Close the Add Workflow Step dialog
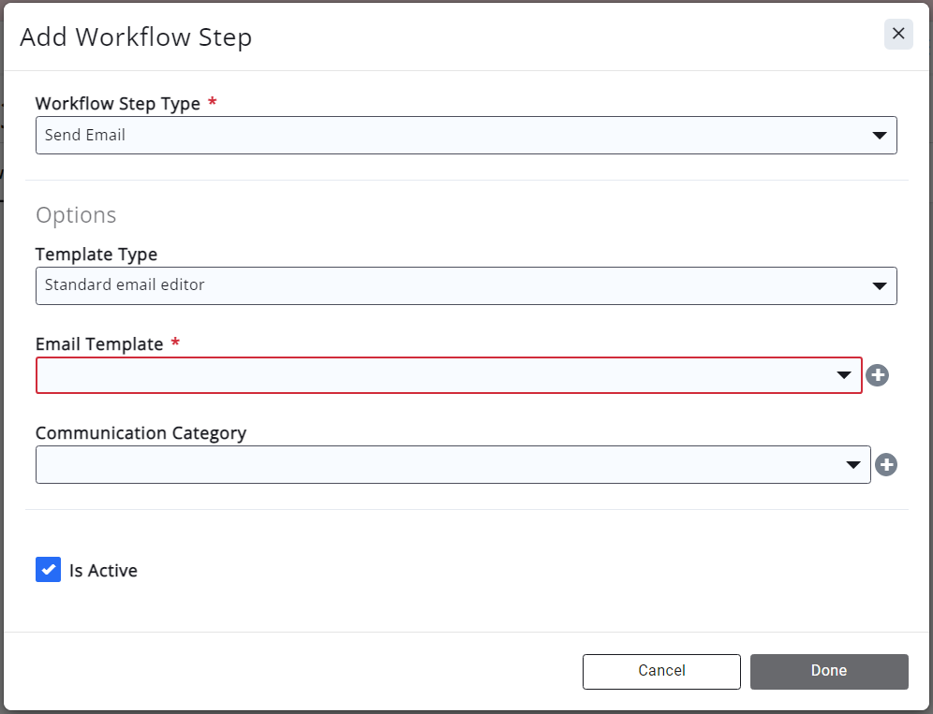The image size is (933, 714). (897, 35)
